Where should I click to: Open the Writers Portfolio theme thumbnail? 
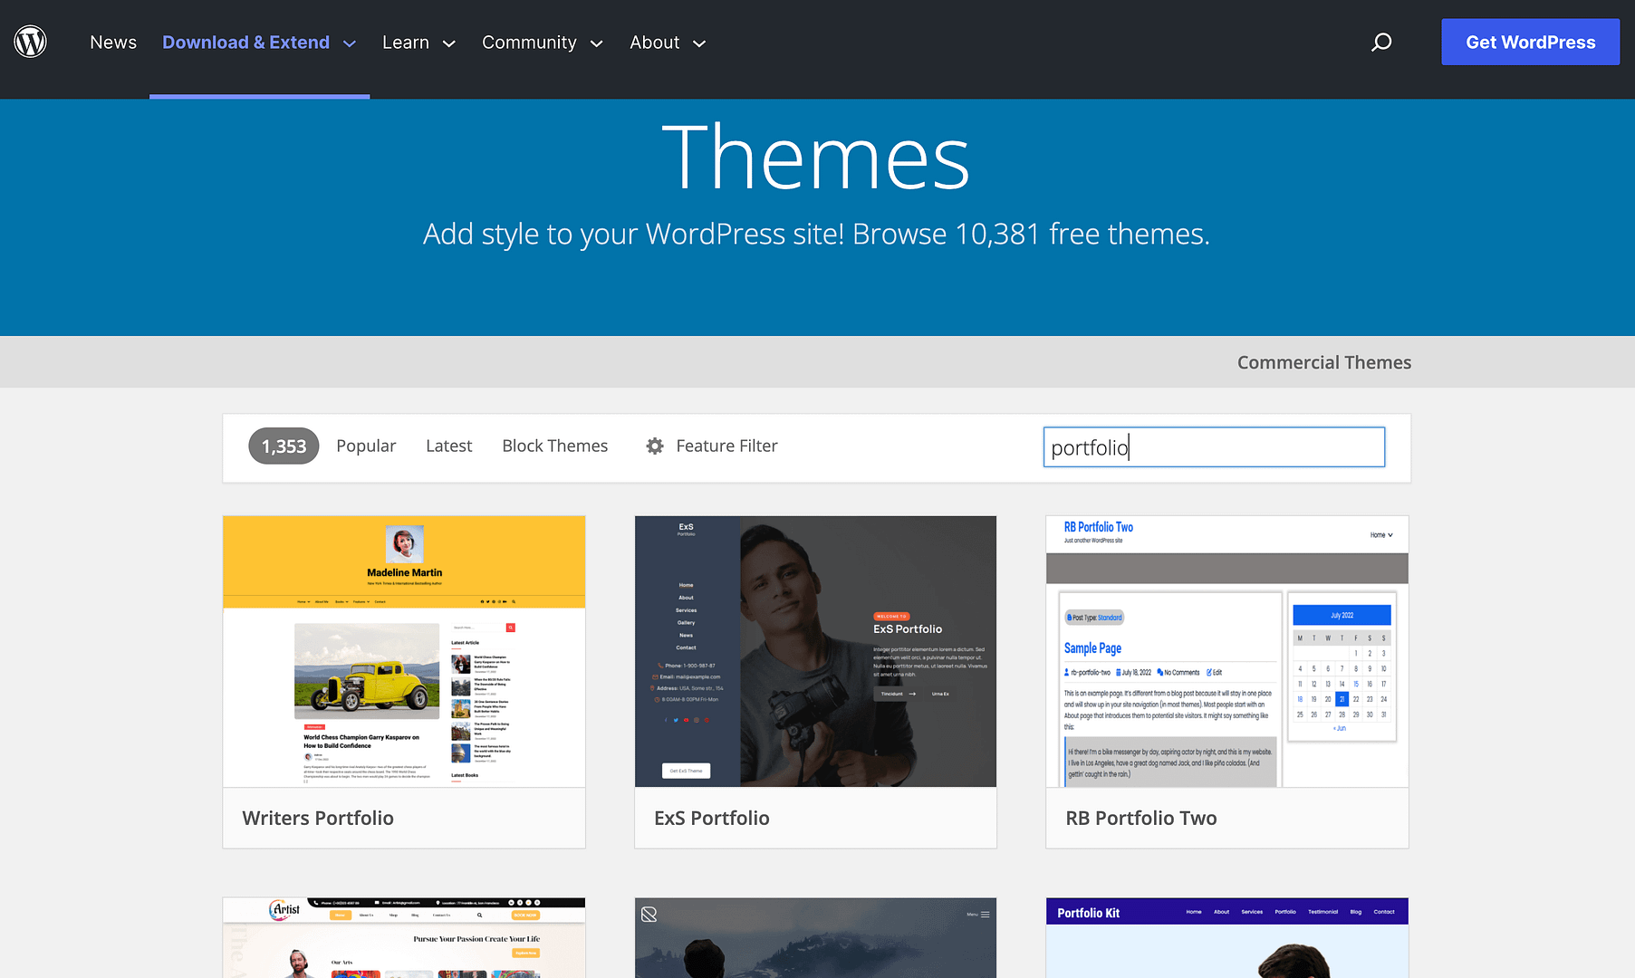[404, 651]
